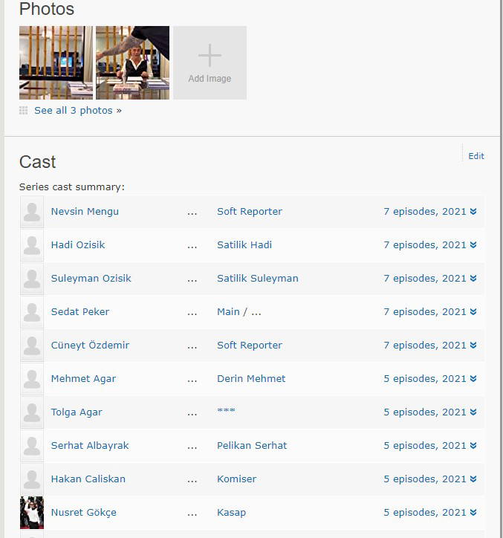
Task: Click Hakan Caliskan's placeholder avatar icon
Action: (x=32, y=479)
